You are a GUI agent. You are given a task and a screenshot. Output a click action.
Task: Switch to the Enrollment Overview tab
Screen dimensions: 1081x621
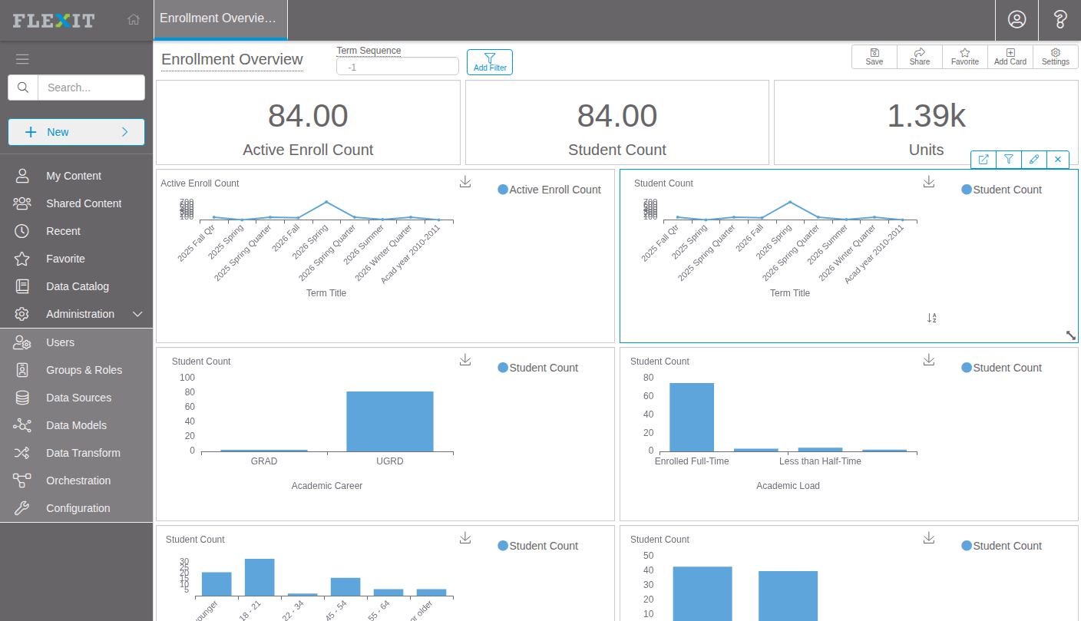click(x=220, y=19)
